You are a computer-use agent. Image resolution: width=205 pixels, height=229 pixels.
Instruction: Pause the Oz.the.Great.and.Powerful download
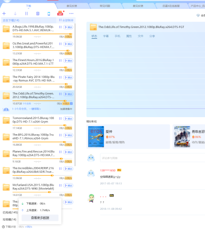(60, 44)
